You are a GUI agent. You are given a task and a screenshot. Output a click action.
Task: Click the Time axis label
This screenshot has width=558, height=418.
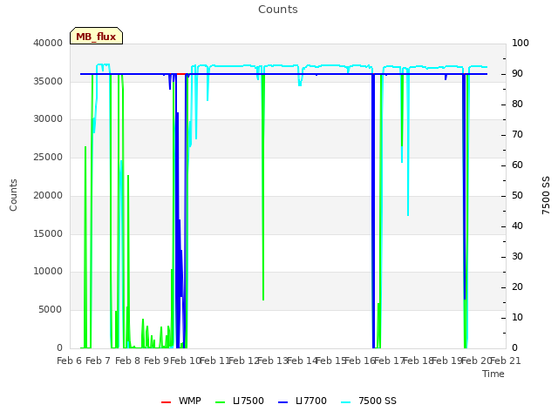(x=493, y=374)
